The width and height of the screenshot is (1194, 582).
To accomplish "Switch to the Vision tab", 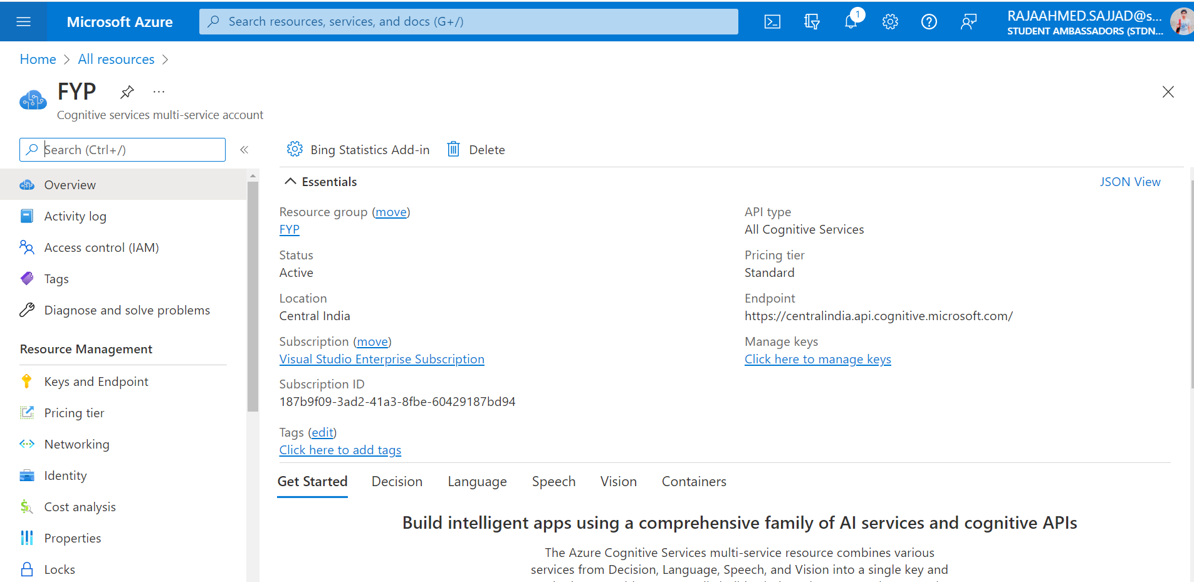I will (618, 481).
